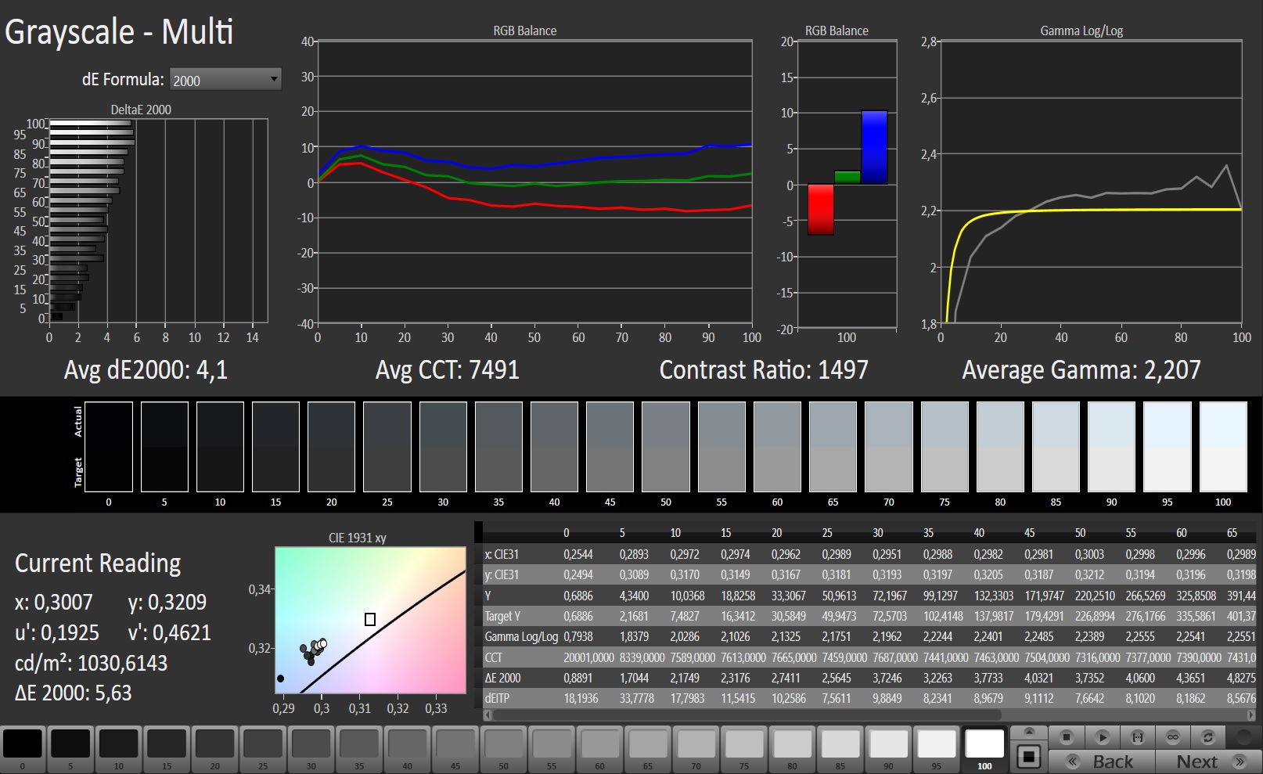The height and width of the screenshot is (774, 1263).
Task: Click the double-arrow icon on Next
Action: coord(1239,761)
